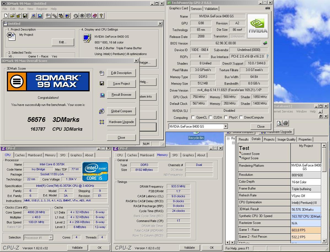The width and height of the screenshot is (330, 252).
Task: Open SPD tab in memory-timings CPU-Z window
Action: tap(175, 155)
